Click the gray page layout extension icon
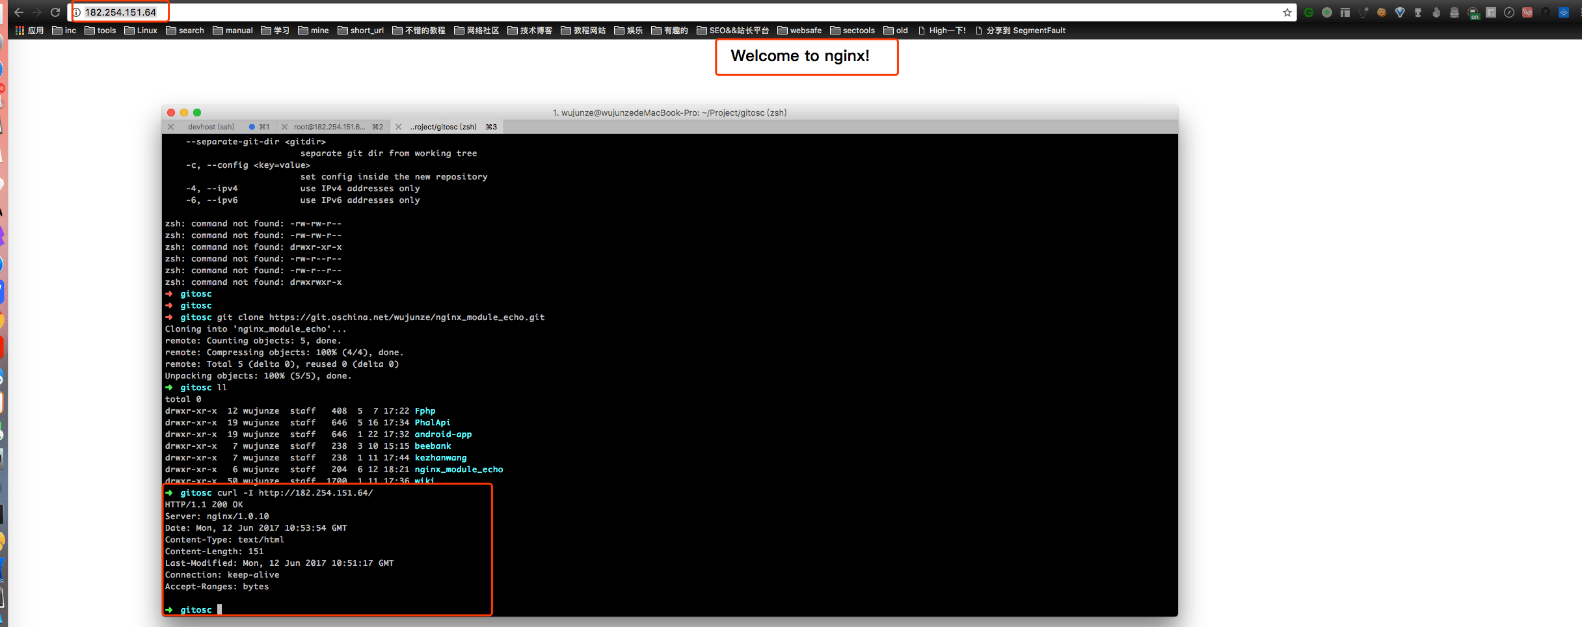The width and height of the screenshot is (1582, 627). tap(1345, 12)
